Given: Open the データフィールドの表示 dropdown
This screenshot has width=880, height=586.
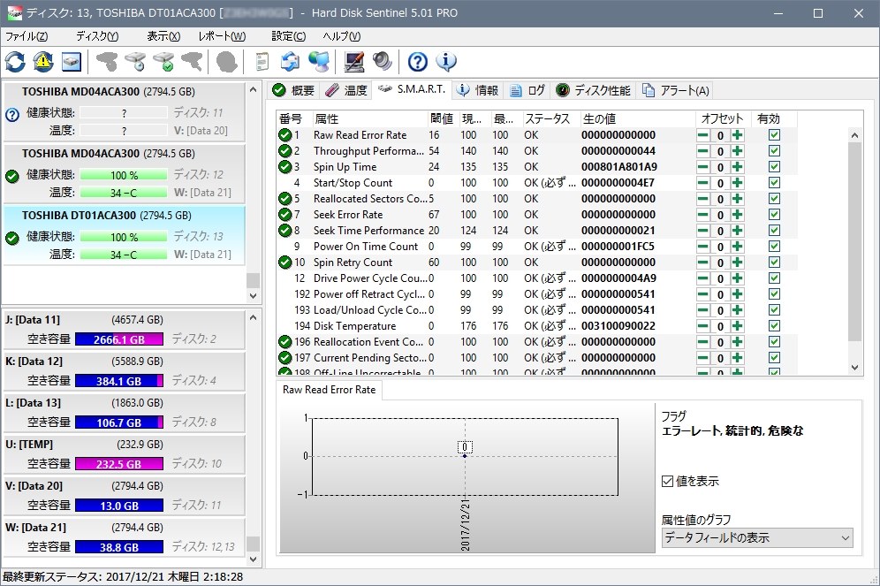Looking at the screenshot, I should [757, 537].
